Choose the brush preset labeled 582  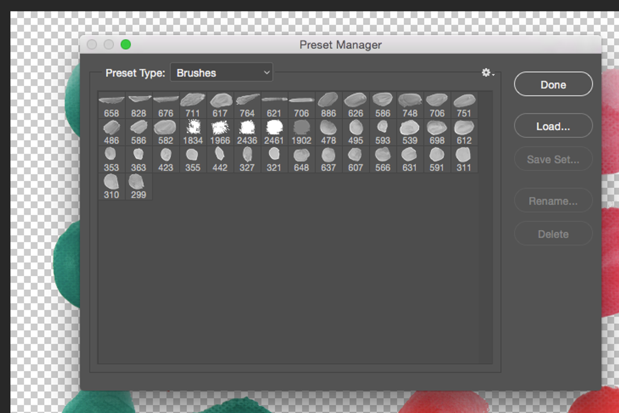point(166,133)
